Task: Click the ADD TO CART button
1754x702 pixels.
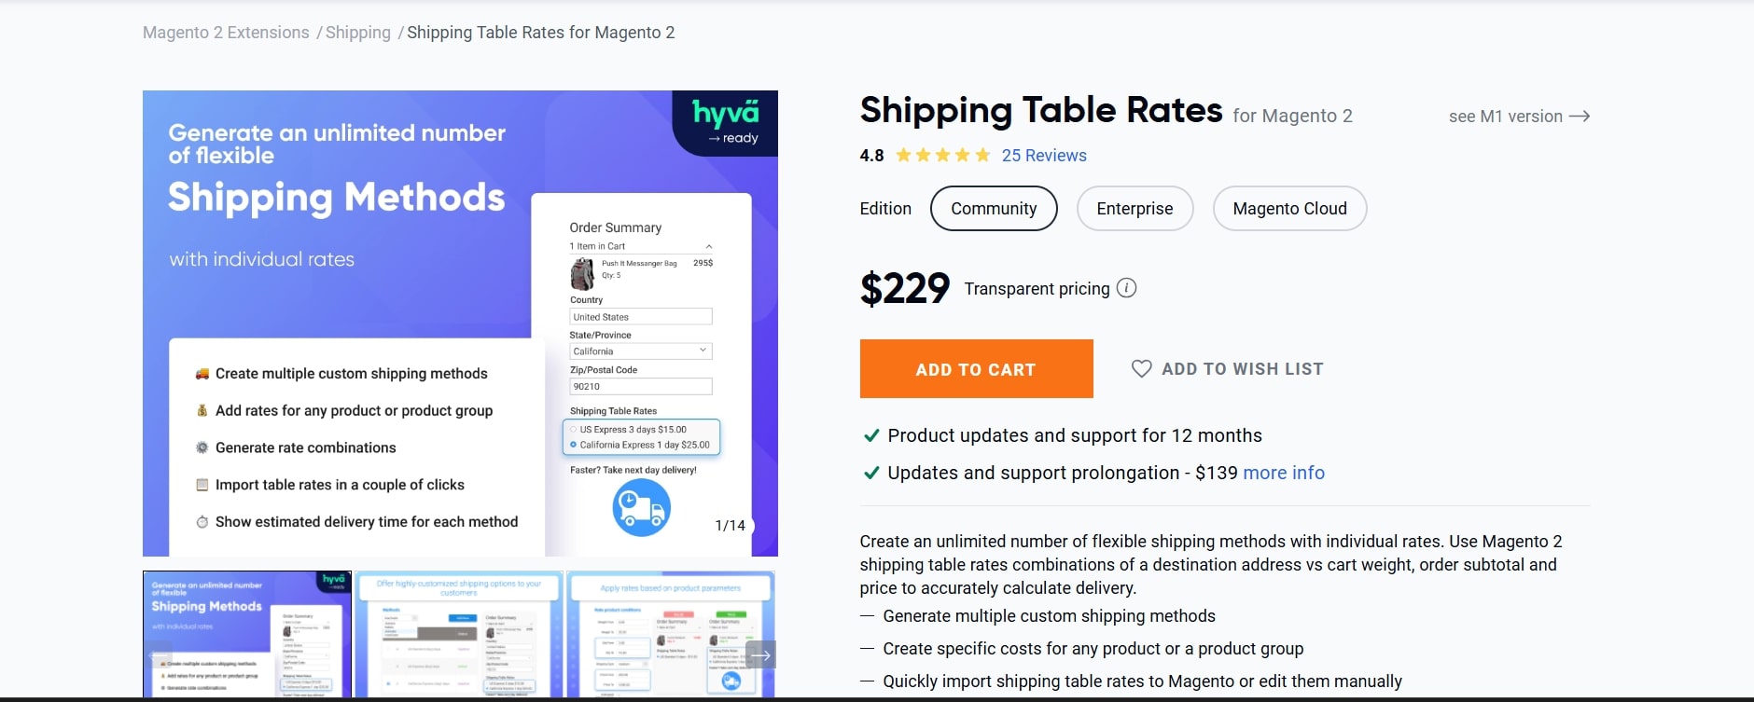Action: click(x=976, y=368)
